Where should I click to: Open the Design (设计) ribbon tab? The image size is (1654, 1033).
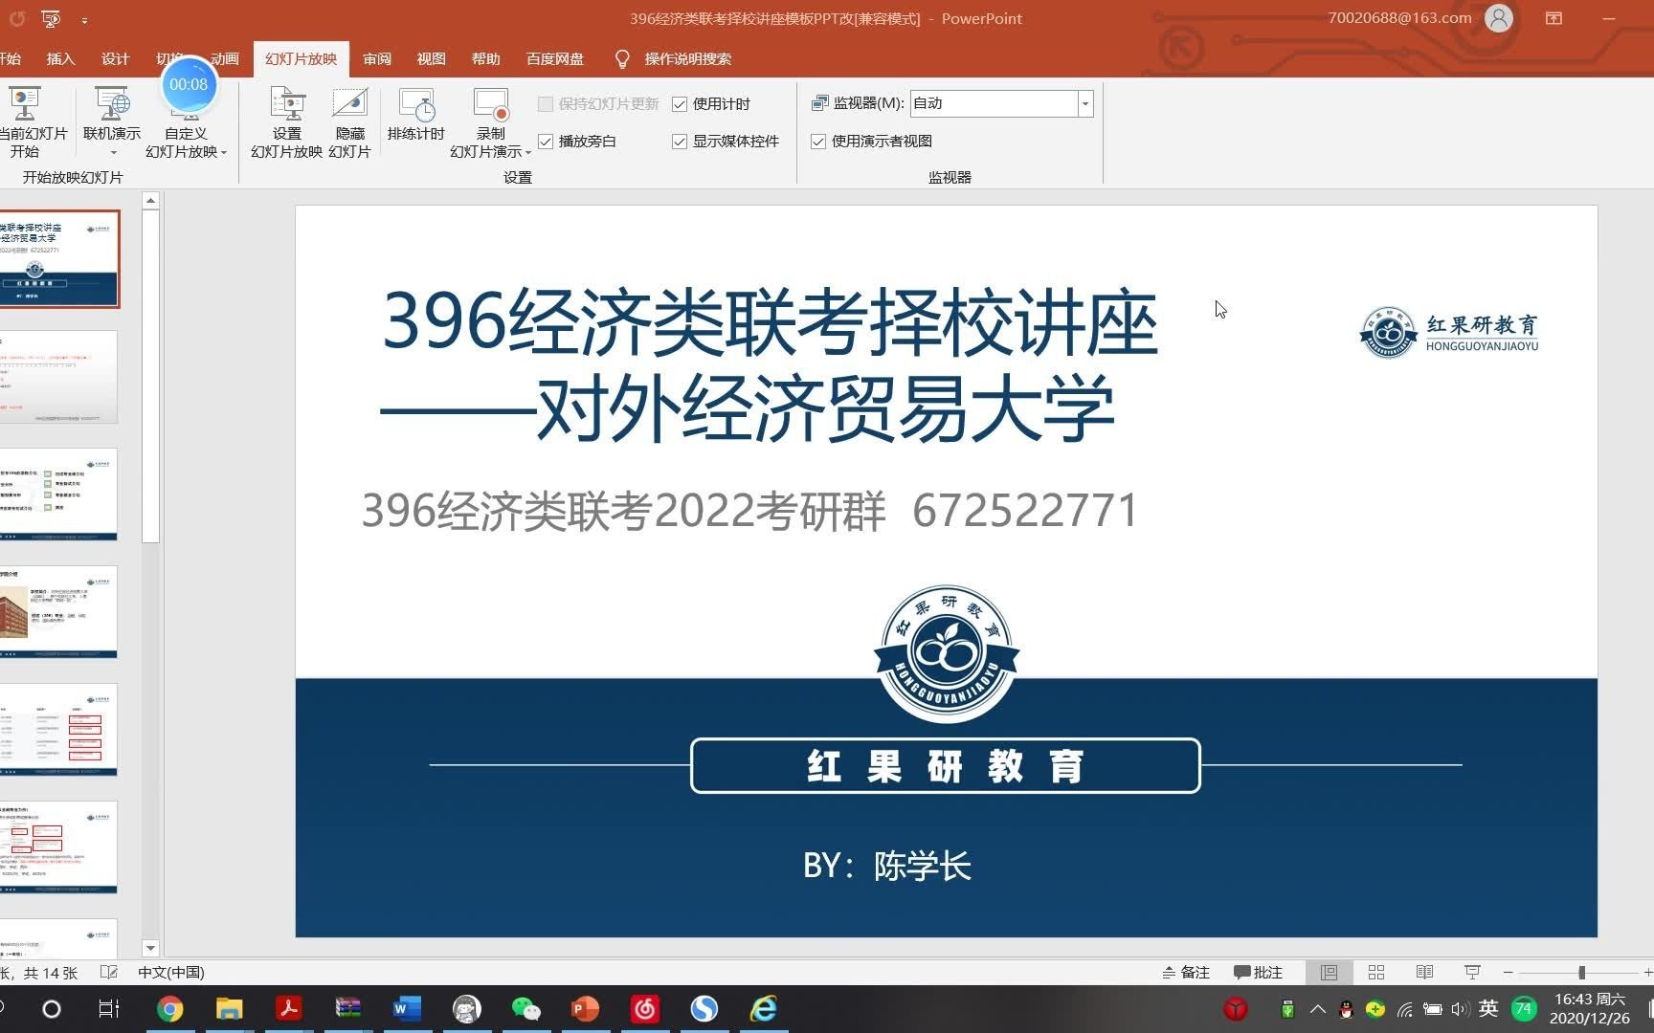tap(115, 58)
